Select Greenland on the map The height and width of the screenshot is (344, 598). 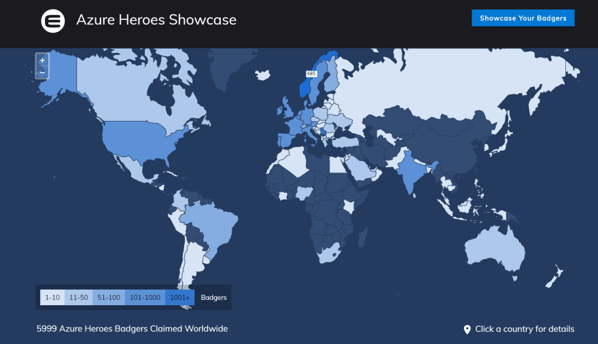pyautogui.click(x=229, y=65)
